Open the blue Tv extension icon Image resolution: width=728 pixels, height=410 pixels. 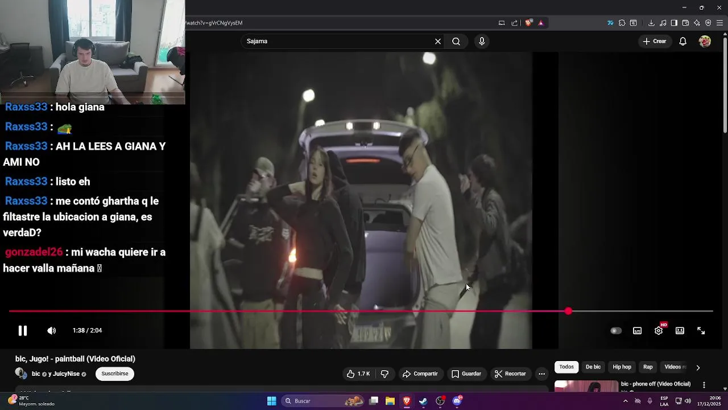point(610,23)
